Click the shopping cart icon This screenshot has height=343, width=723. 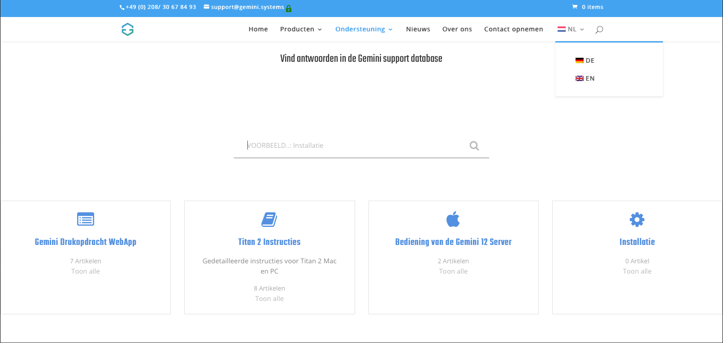tap(575, 7)
